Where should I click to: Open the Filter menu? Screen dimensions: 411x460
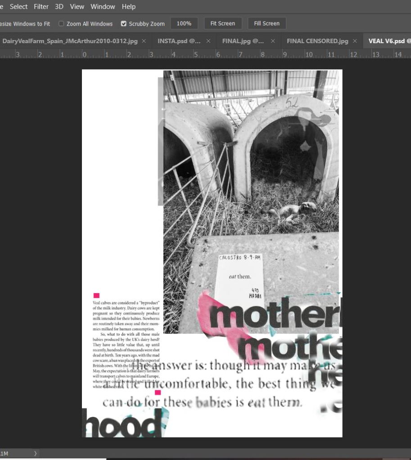(41, 7)
